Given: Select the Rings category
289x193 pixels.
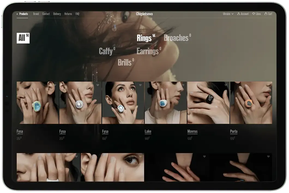Looking at the screenshot, I should click(x=144, y=38).
